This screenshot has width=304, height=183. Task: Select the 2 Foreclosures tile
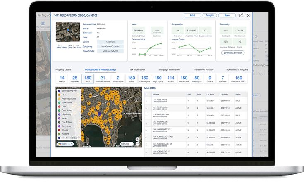[118, 79]
